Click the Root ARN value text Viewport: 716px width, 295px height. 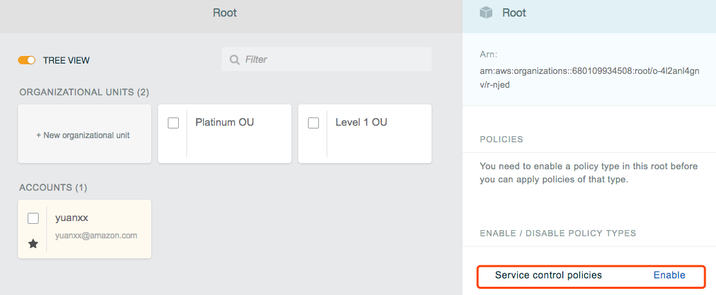(590, 78)
